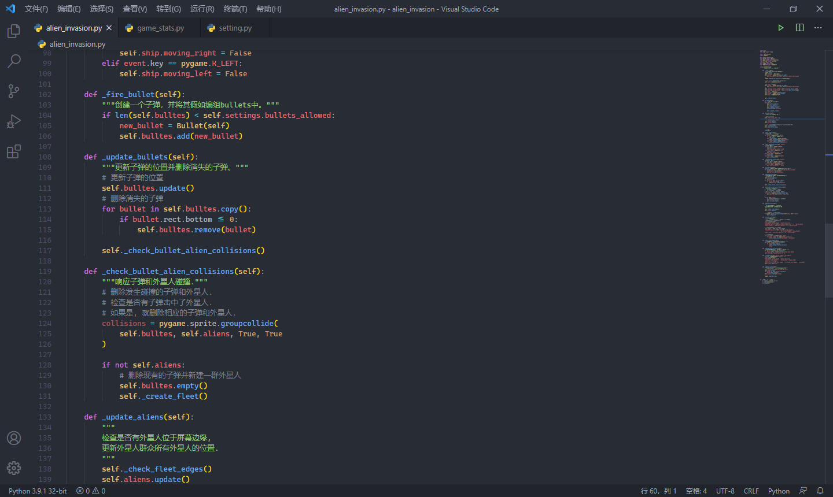Image resolution: width=833 pixels, height=497 pixels.
Task: Click 'self.bulltes.remove(bullet)' line
Action: (196, 229)
